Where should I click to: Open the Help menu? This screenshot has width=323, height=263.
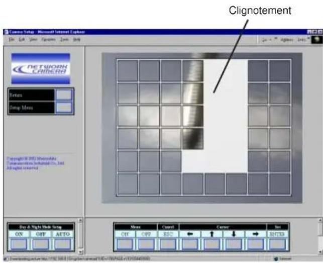pos(77,39)
